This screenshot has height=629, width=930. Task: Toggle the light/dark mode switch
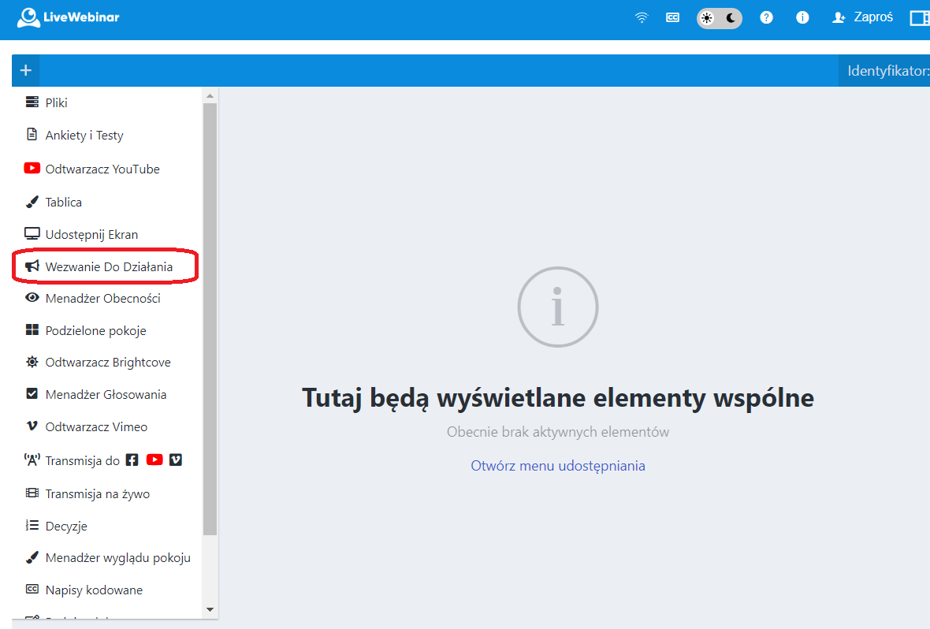719,18
